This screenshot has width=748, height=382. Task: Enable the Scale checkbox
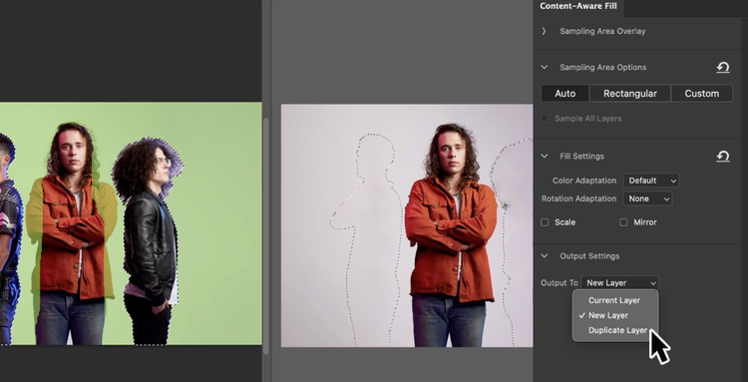(x=545, y=222)
